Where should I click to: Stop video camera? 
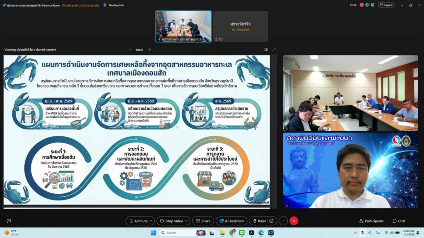(170, 221)
